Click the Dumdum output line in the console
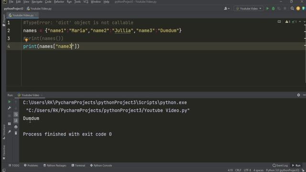This screenshot has height=172, width=306. tap(31, 118)
